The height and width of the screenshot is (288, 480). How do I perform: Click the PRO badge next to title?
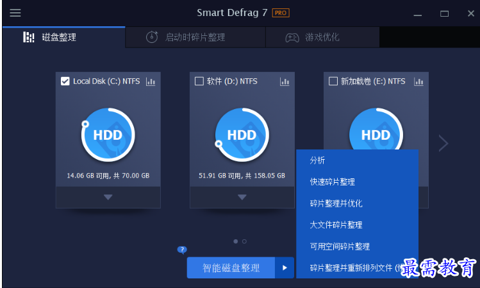[281, 13]
